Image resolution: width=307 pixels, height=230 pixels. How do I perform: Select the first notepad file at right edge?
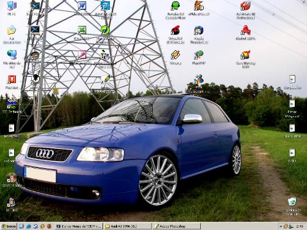coord(292,79)
